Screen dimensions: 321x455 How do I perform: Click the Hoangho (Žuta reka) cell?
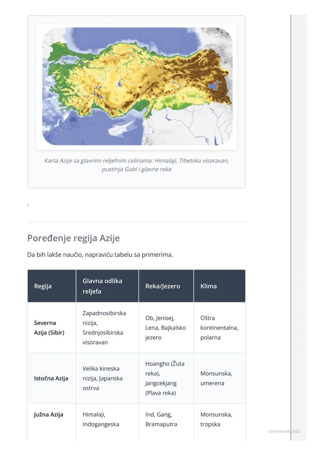pyautogui.click(x=165, y=378)
